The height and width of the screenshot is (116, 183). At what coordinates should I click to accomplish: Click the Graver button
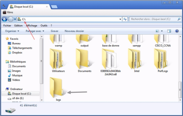tap(55, 31)
